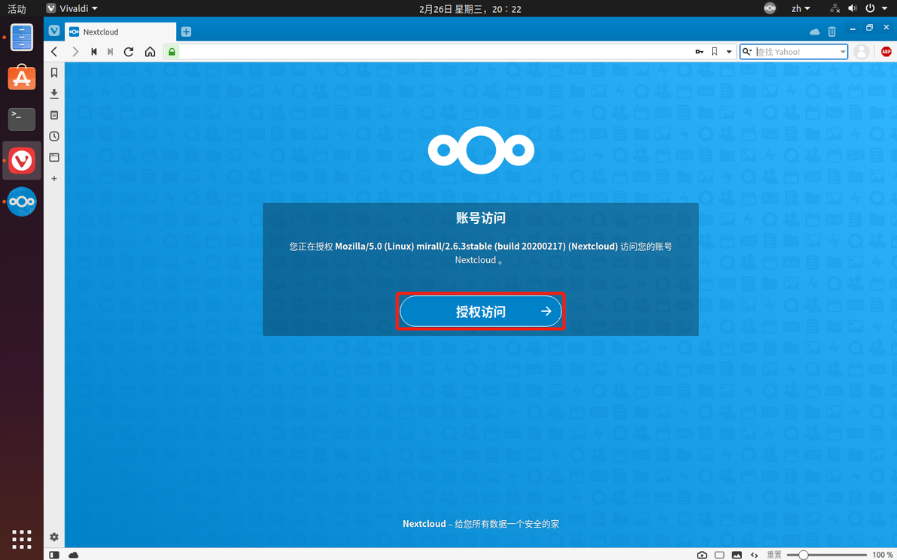Show applications grid
The height and width of the screenshot is (560, 897).
point(22,539)
